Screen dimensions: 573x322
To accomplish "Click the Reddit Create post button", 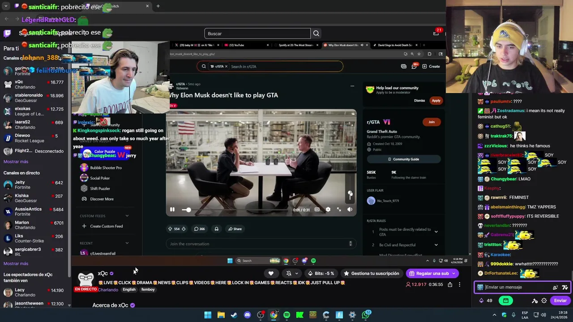I will (432, 66).
